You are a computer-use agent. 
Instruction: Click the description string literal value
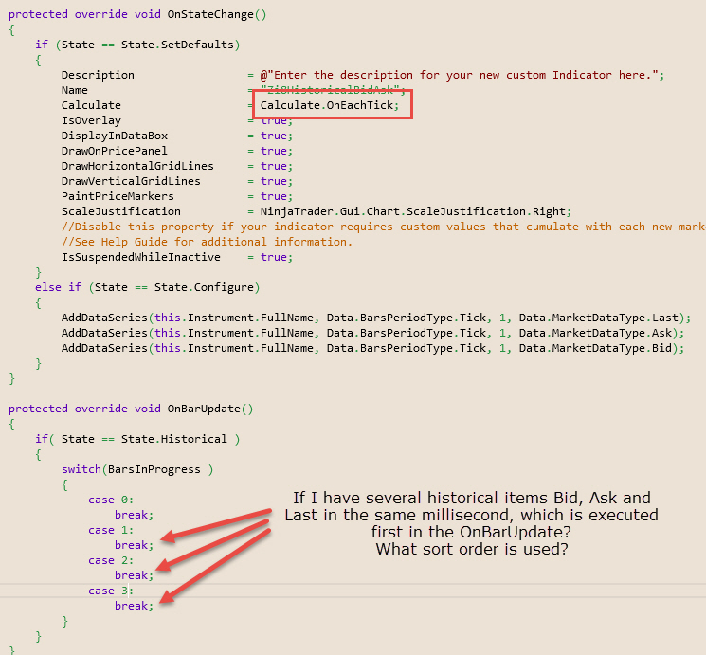[x=459, y=75]
